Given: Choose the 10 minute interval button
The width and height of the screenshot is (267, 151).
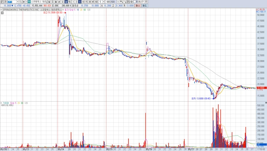Looking at the screenshot, I should 83,2.
